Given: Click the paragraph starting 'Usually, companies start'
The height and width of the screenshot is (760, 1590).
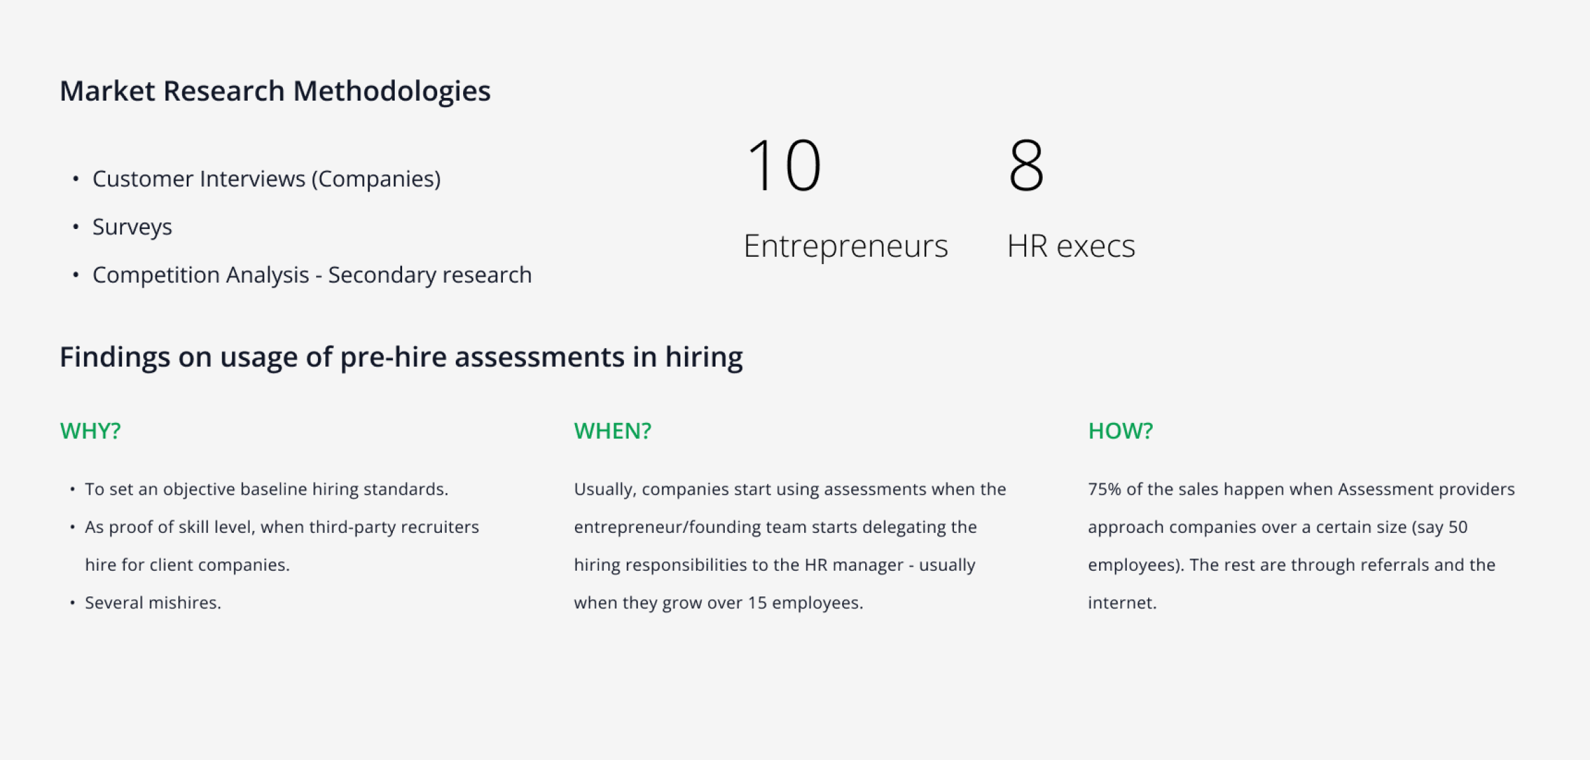Looking at the screenshot, I should pos(790,489).
